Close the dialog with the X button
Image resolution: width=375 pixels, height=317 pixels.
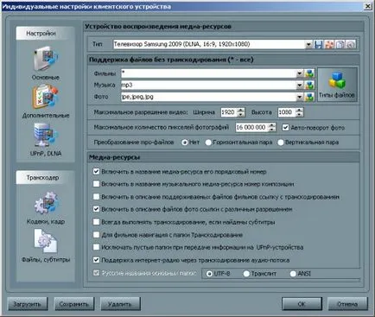click(x=368, y=6)
